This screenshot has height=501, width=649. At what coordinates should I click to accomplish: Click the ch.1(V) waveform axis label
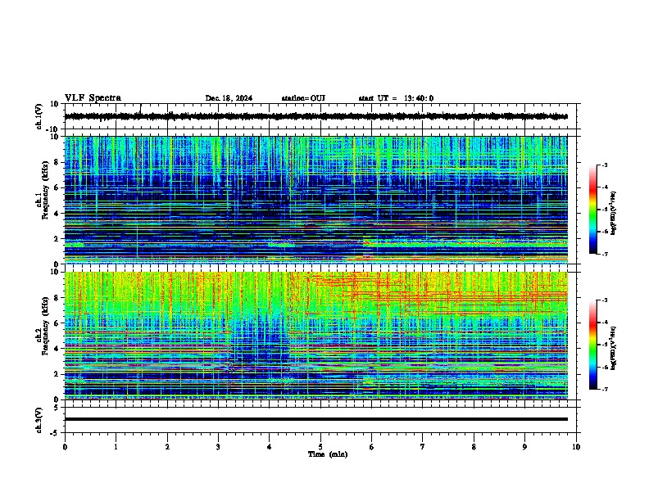[39, 116]
